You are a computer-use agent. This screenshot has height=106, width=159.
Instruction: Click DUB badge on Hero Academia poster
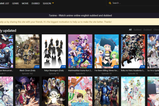pyautogui.click(x=142, y=67)
